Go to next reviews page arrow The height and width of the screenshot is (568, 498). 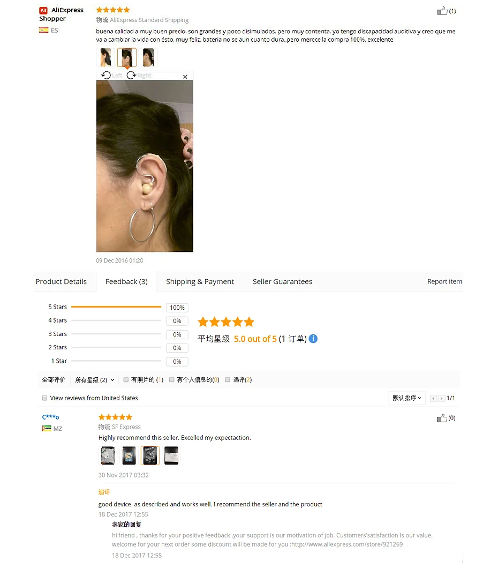[x=441, y=399]
